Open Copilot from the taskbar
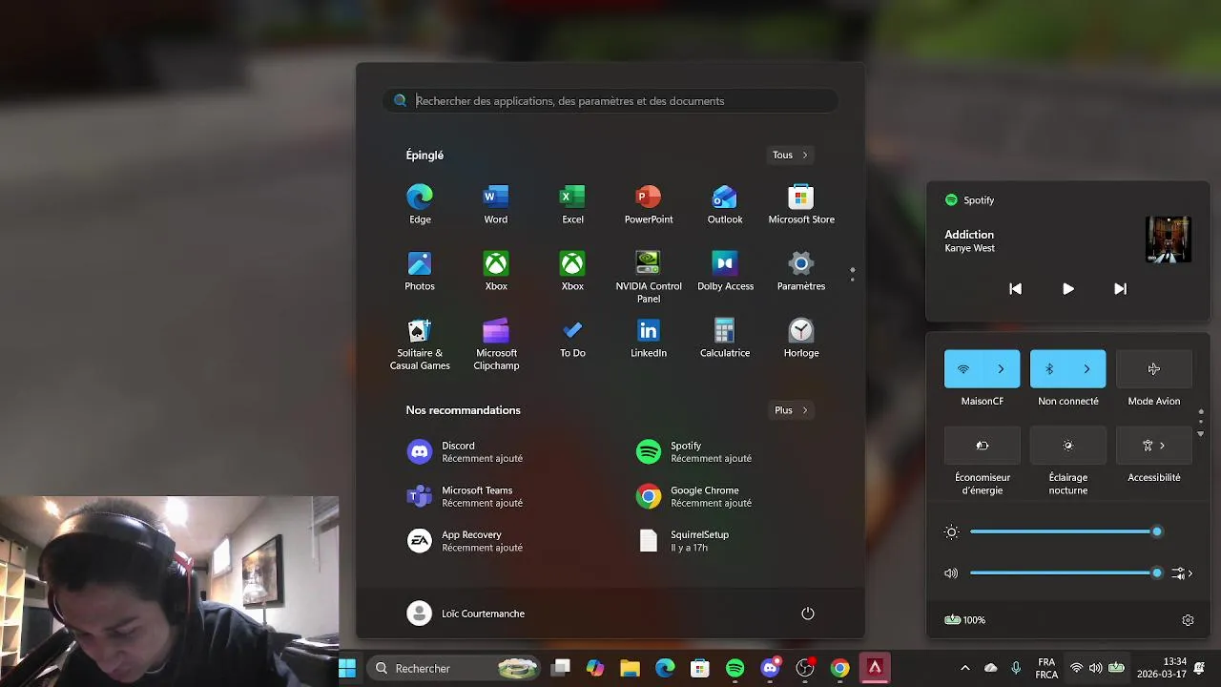Image resolution: width=1221 pixels, height=687 pixels. click(595, 669)
